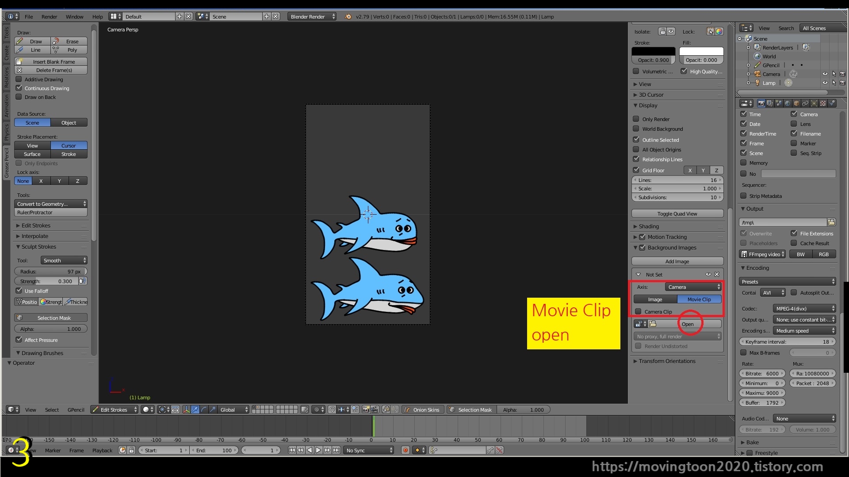Click the jump to start frame button
The height and width of the screenshot is (477, 849).
point(292,450)
